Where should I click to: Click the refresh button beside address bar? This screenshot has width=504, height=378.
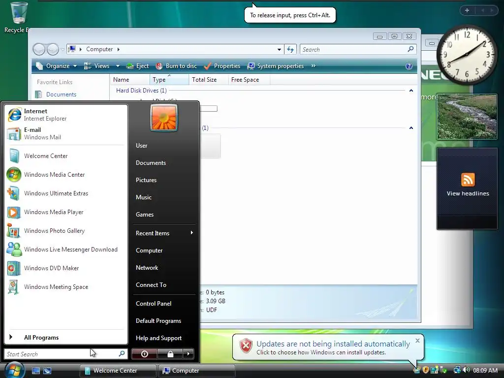tap(290, 50)
